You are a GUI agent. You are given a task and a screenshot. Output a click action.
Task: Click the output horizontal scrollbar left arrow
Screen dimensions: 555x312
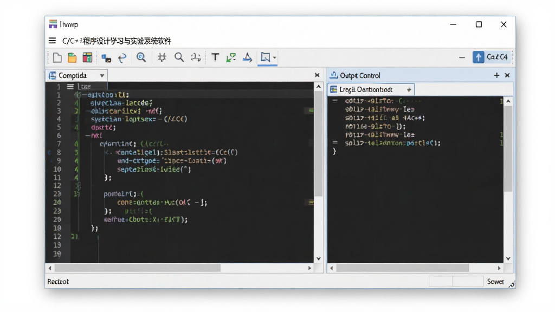(332, 268)
